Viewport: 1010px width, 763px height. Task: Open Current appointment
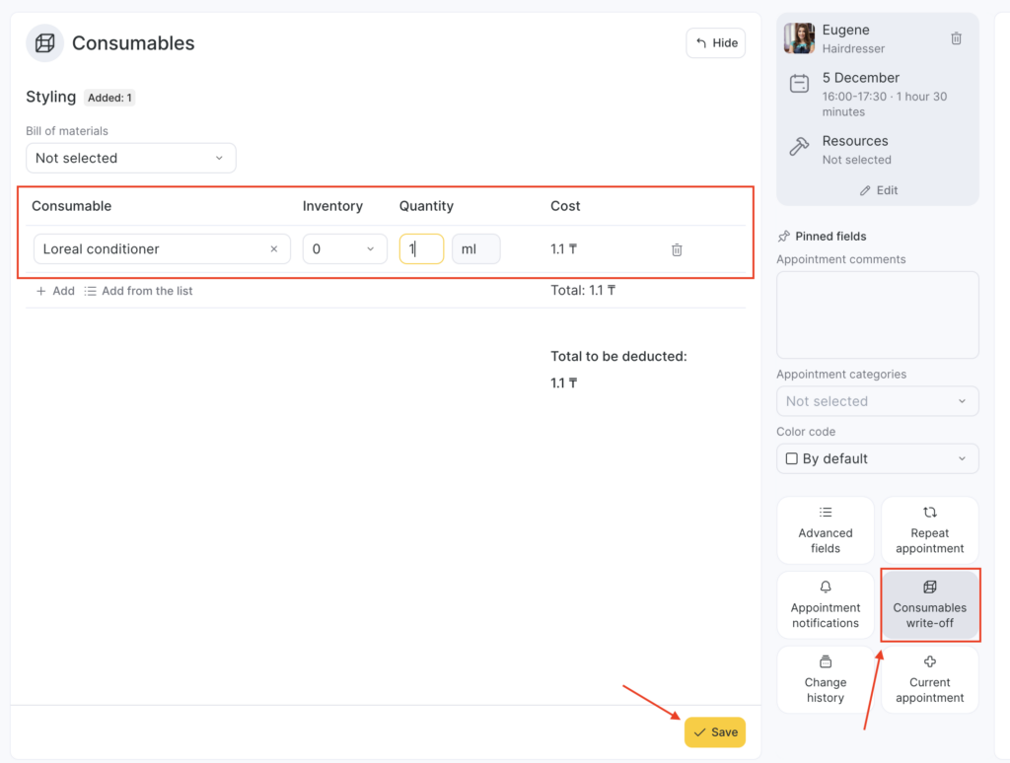tap(929, 679)
